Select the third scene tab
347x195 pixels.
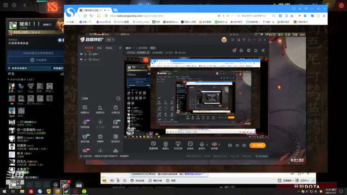coord(108,48)
